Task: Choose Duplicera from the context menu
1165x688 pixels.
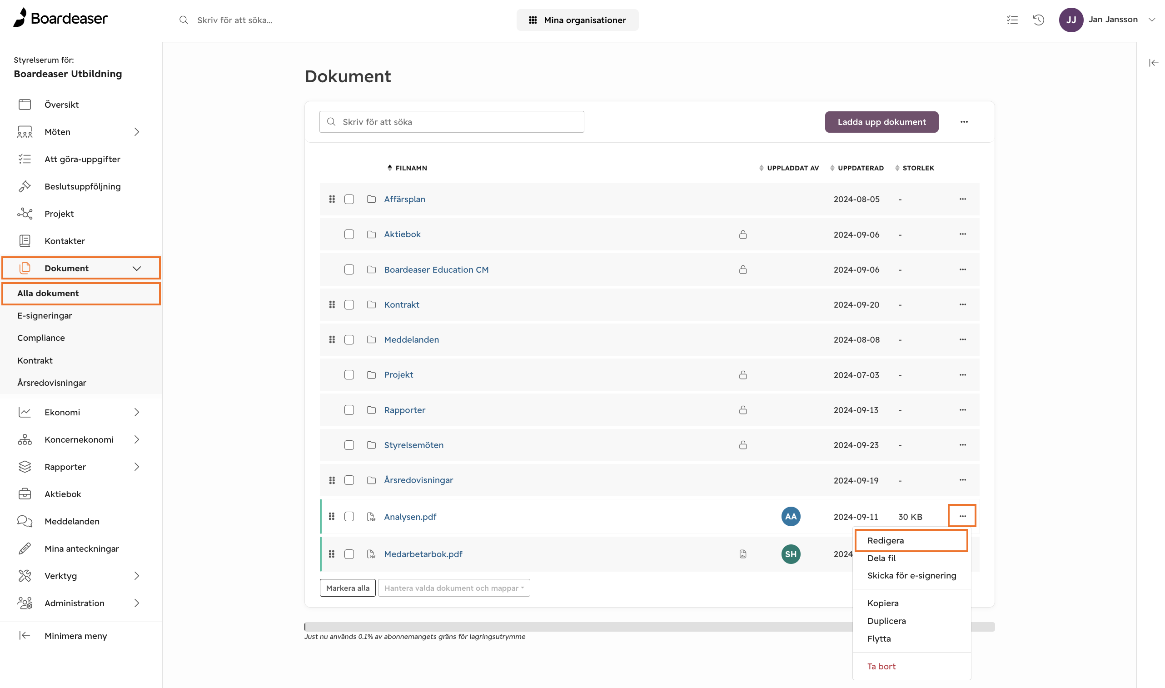Action: pyautogui.click(x=886, y=621)
